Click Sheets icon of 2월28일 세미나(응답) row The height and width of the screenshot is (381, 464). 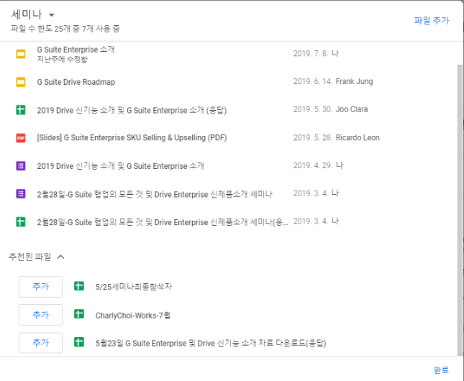click(21, 222)
